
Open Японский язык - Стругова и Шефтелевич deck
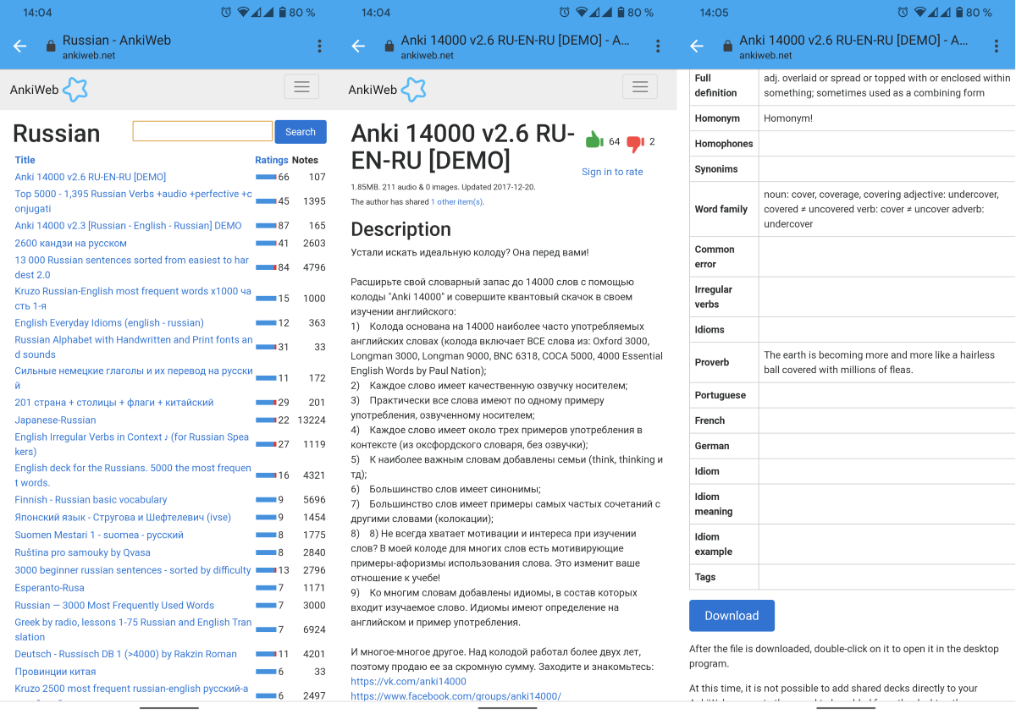(123, 518)
